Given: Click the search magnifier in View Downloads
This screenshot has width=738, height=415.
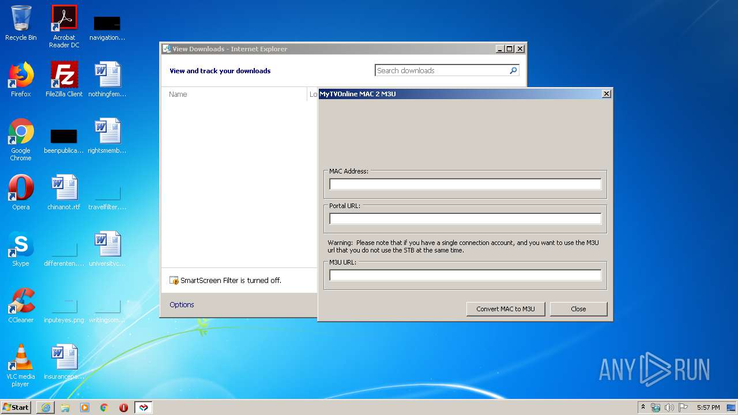Looking at the screenshot, I should pyautogui.click(x=513, y=70).
